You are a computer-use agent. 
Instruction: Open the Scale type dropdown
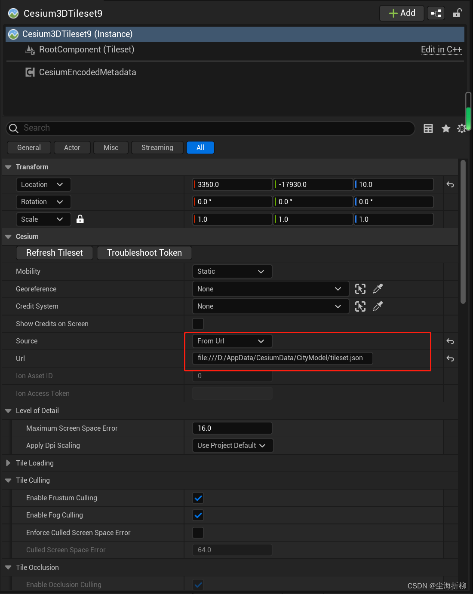[x=43, y=219]
